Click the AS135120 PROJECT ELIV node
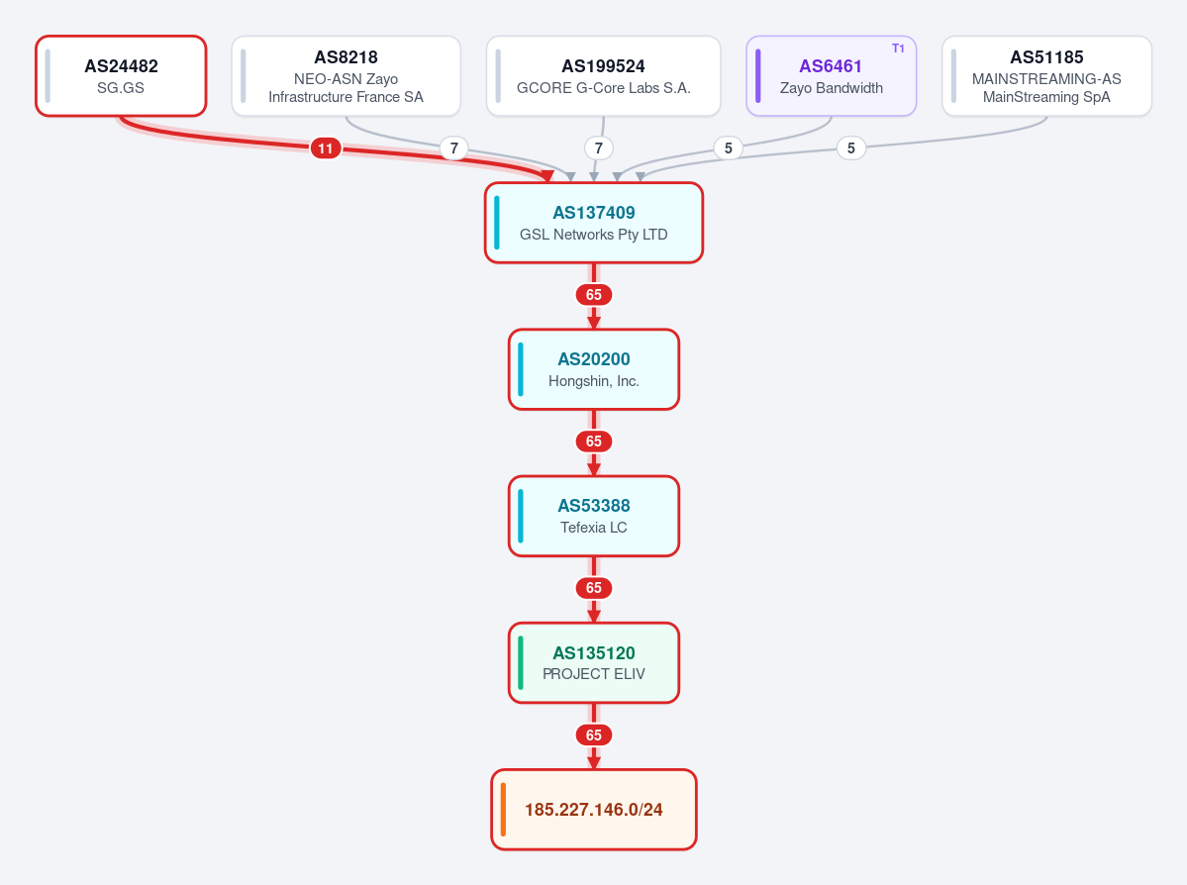 point(594,663)
